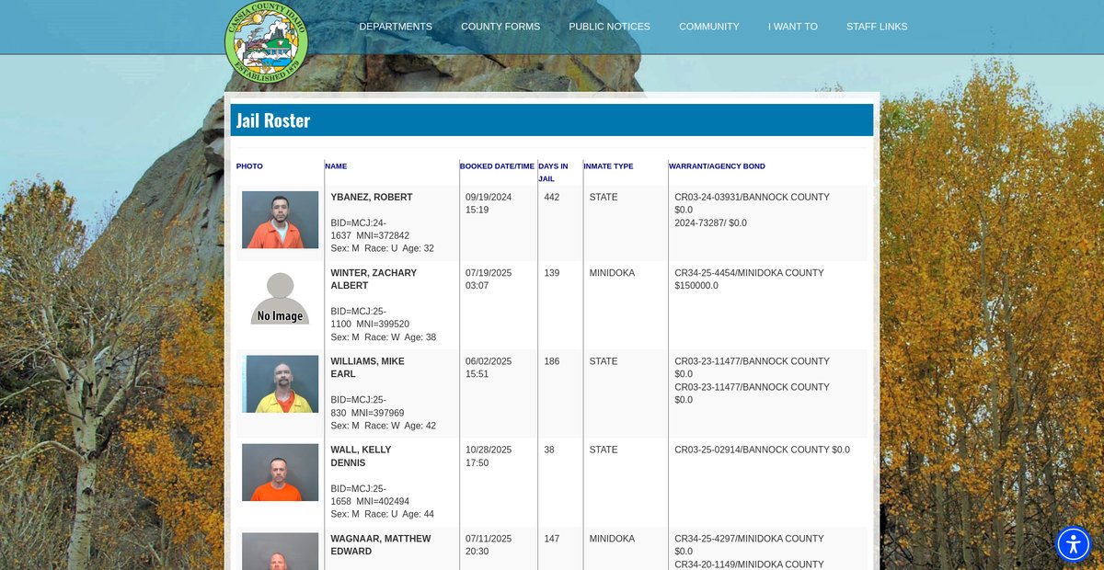
Task: Click the 186 days in jail value
Action: (x=552, y=361)
